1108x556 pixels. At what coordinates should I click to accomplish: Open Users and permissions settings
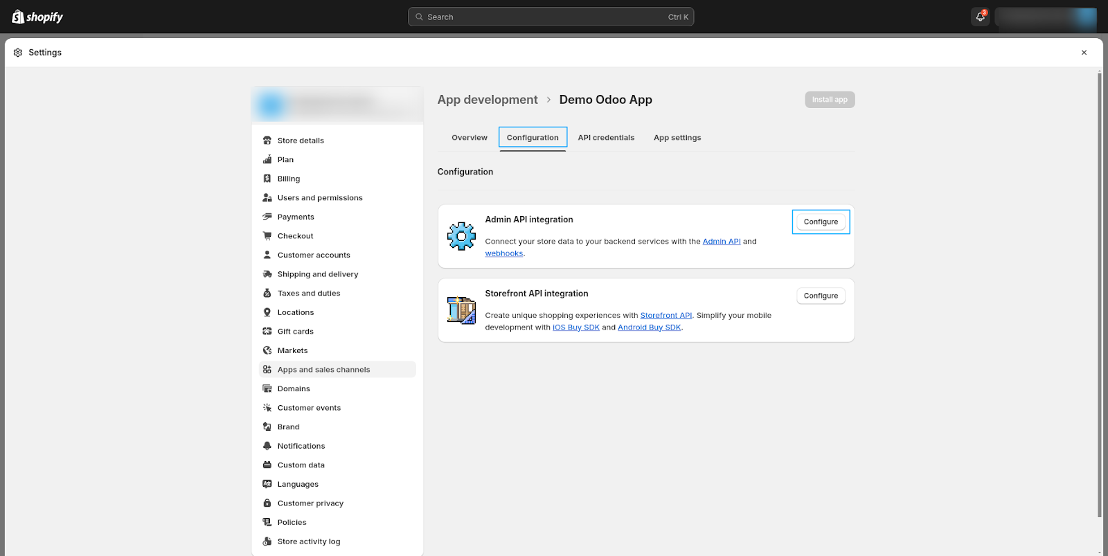tap(337, 198)
